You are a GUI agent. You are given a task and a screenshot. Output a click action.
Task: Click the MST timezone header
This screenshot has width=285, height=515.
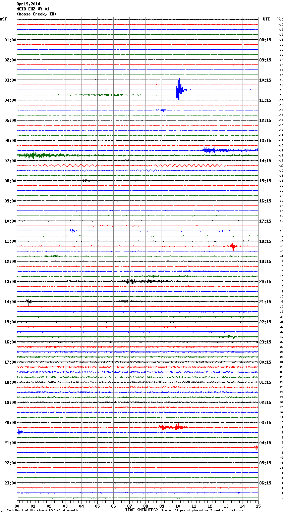tap(3, 19)
